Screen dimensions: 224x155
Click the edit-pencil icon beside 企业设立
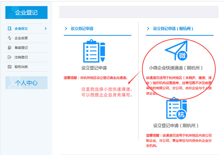(10, 29)
